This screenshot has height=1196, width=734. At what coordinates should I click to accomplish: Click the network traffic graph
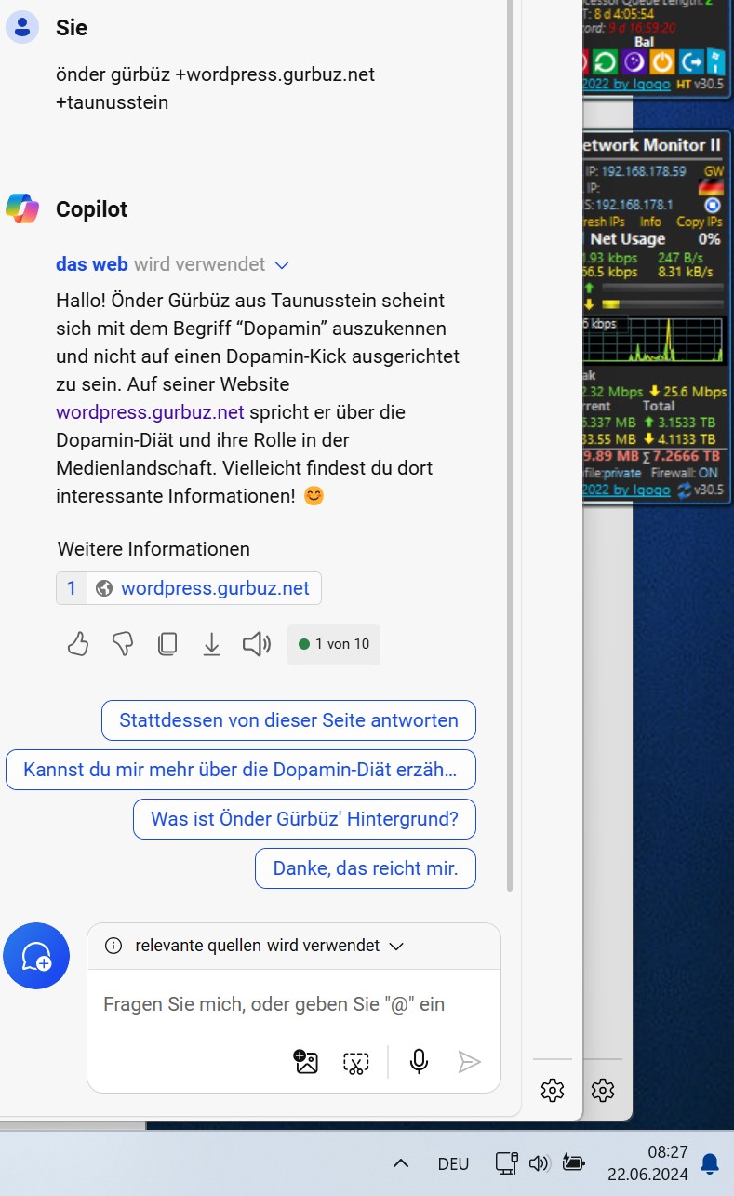pos(654,340)
